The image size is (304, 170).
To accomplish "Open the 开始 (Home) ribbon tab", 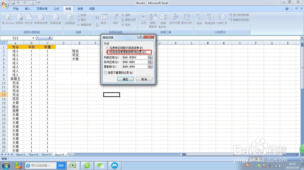I will pyautogui.click(x=16, y=9).
